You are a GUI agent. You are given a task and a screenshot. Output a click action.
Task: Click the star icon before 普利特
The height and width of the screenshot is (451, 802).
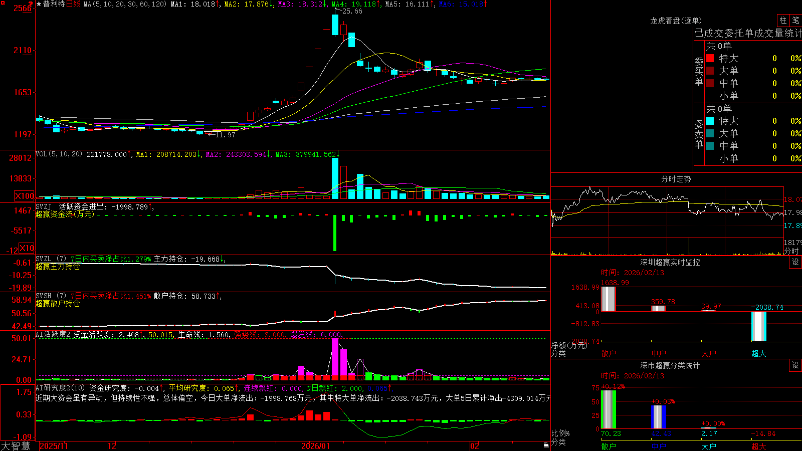(x=39, y=4)
